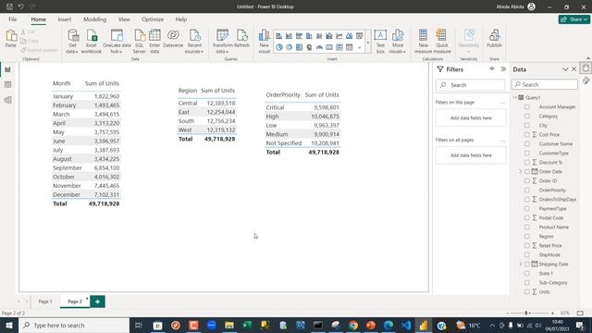Screen dimensions: 592x333
Task: Open Google Chrome from the taskbar
Action: tap(353, 325)
